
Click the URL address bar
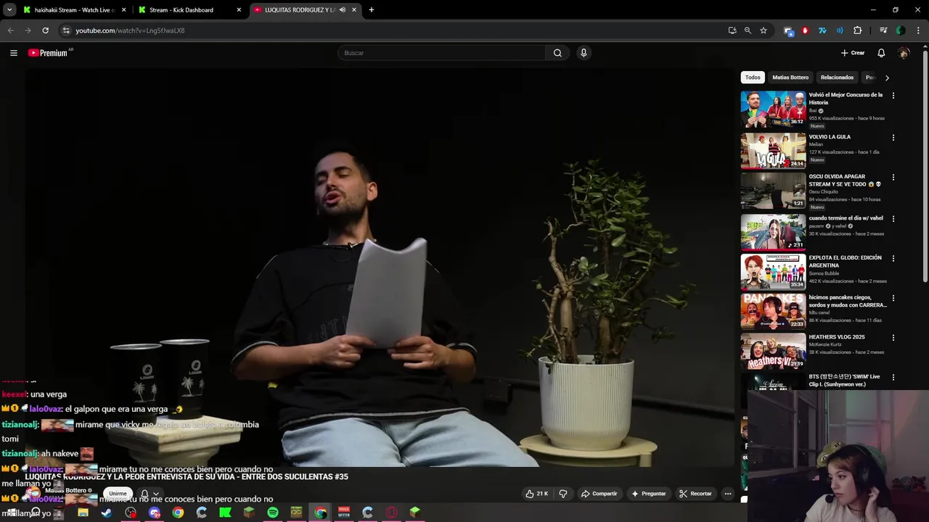pos(392,30)
